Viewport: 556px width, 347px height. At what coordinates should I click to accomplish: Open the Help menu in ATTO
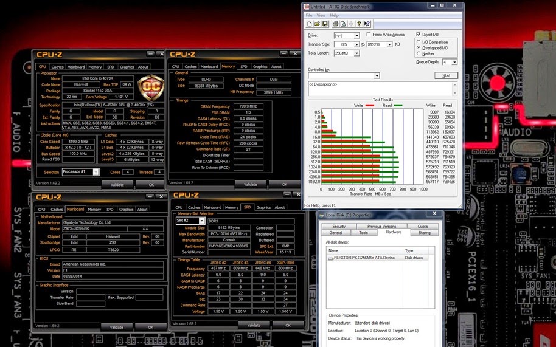pyautogui.click(x=334, y=15)
